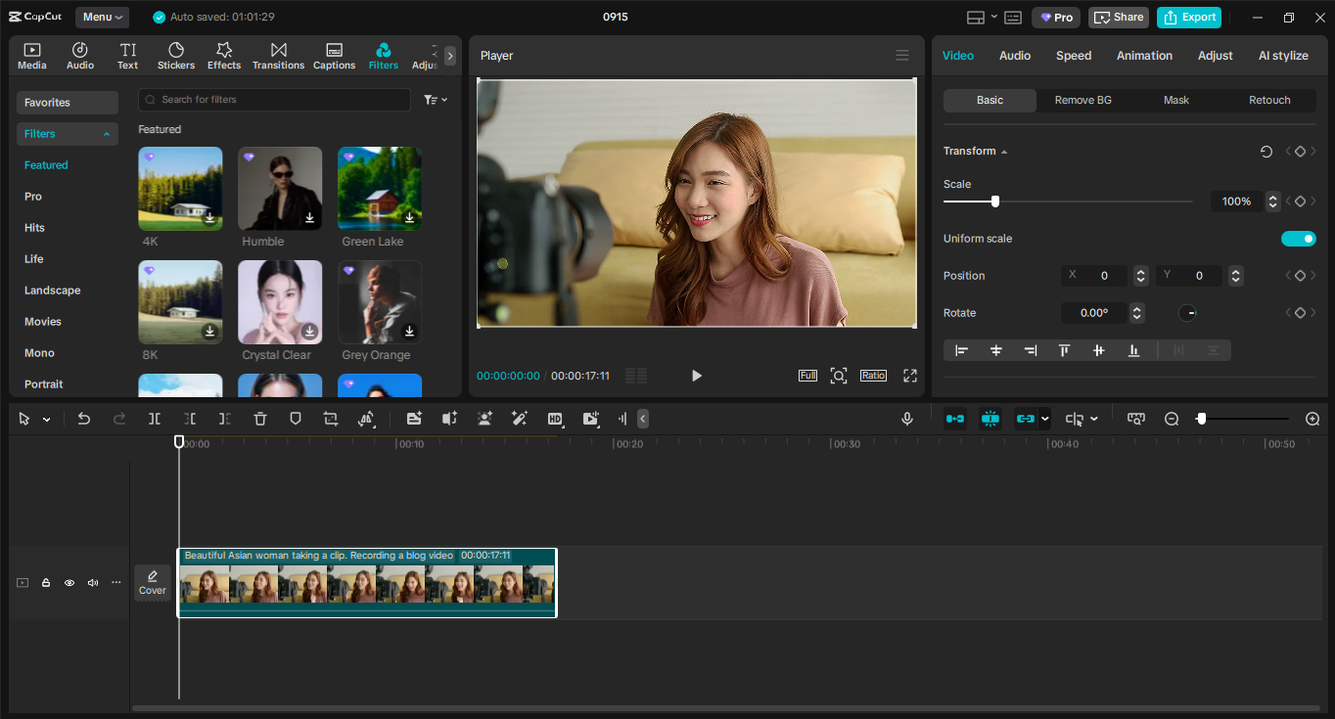Delete the selected clip
The image size is (1335, 719).
point(259,418)
